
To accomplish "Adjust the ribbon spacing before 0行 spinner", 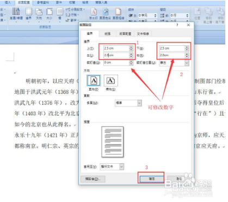I will pyautogui.click(x=187, y=15).
